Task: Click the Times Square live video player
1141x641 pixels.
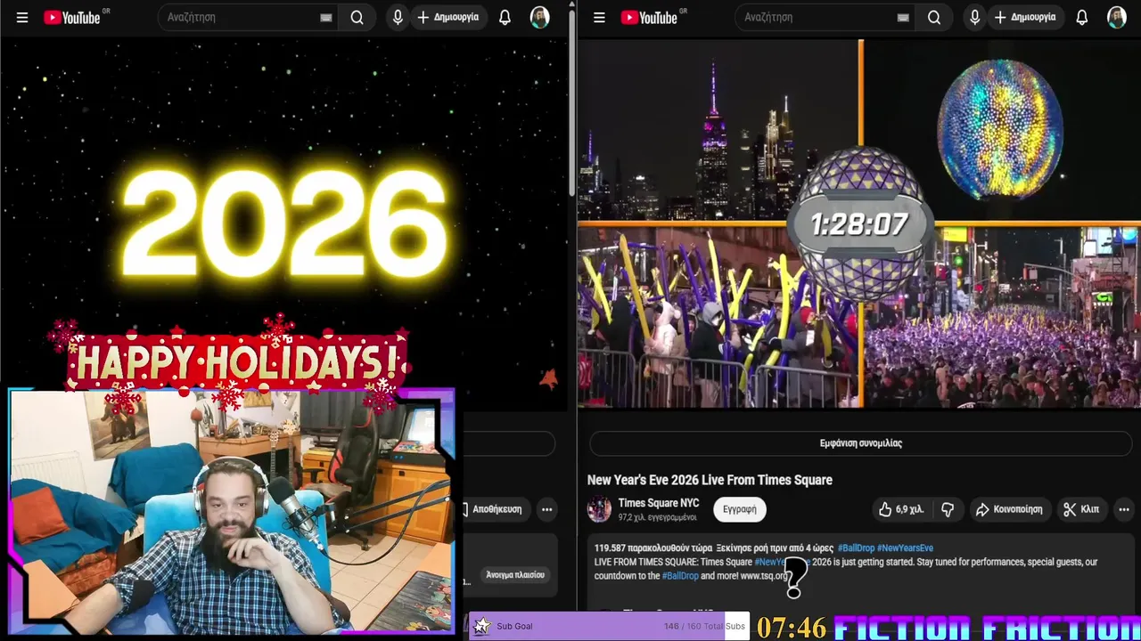Action: tap(859, 223)
